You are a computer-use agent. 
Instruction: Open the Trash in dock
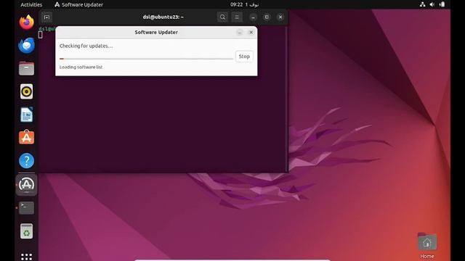point(26,231)
